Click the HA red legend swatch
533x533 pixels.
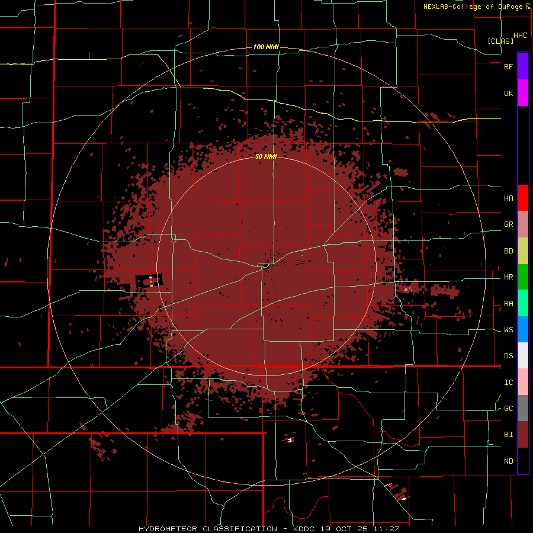click(523, 198)
